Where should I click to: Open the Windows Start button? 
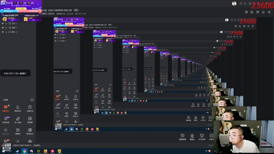[3, 151]
